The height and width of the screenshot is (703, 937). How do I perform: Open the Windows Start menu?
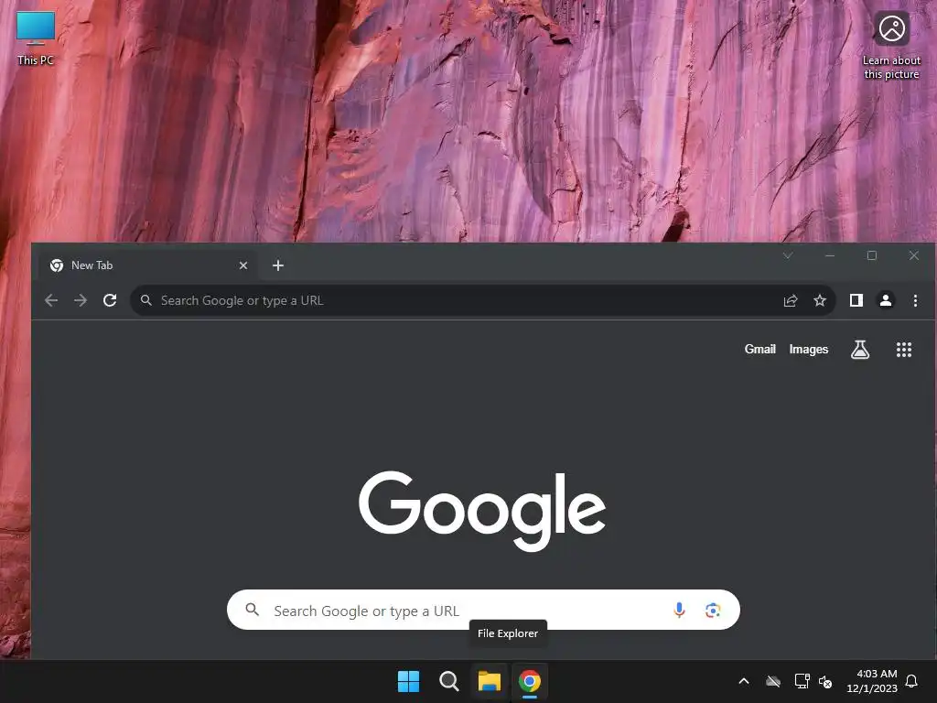(x=409, y=681)
